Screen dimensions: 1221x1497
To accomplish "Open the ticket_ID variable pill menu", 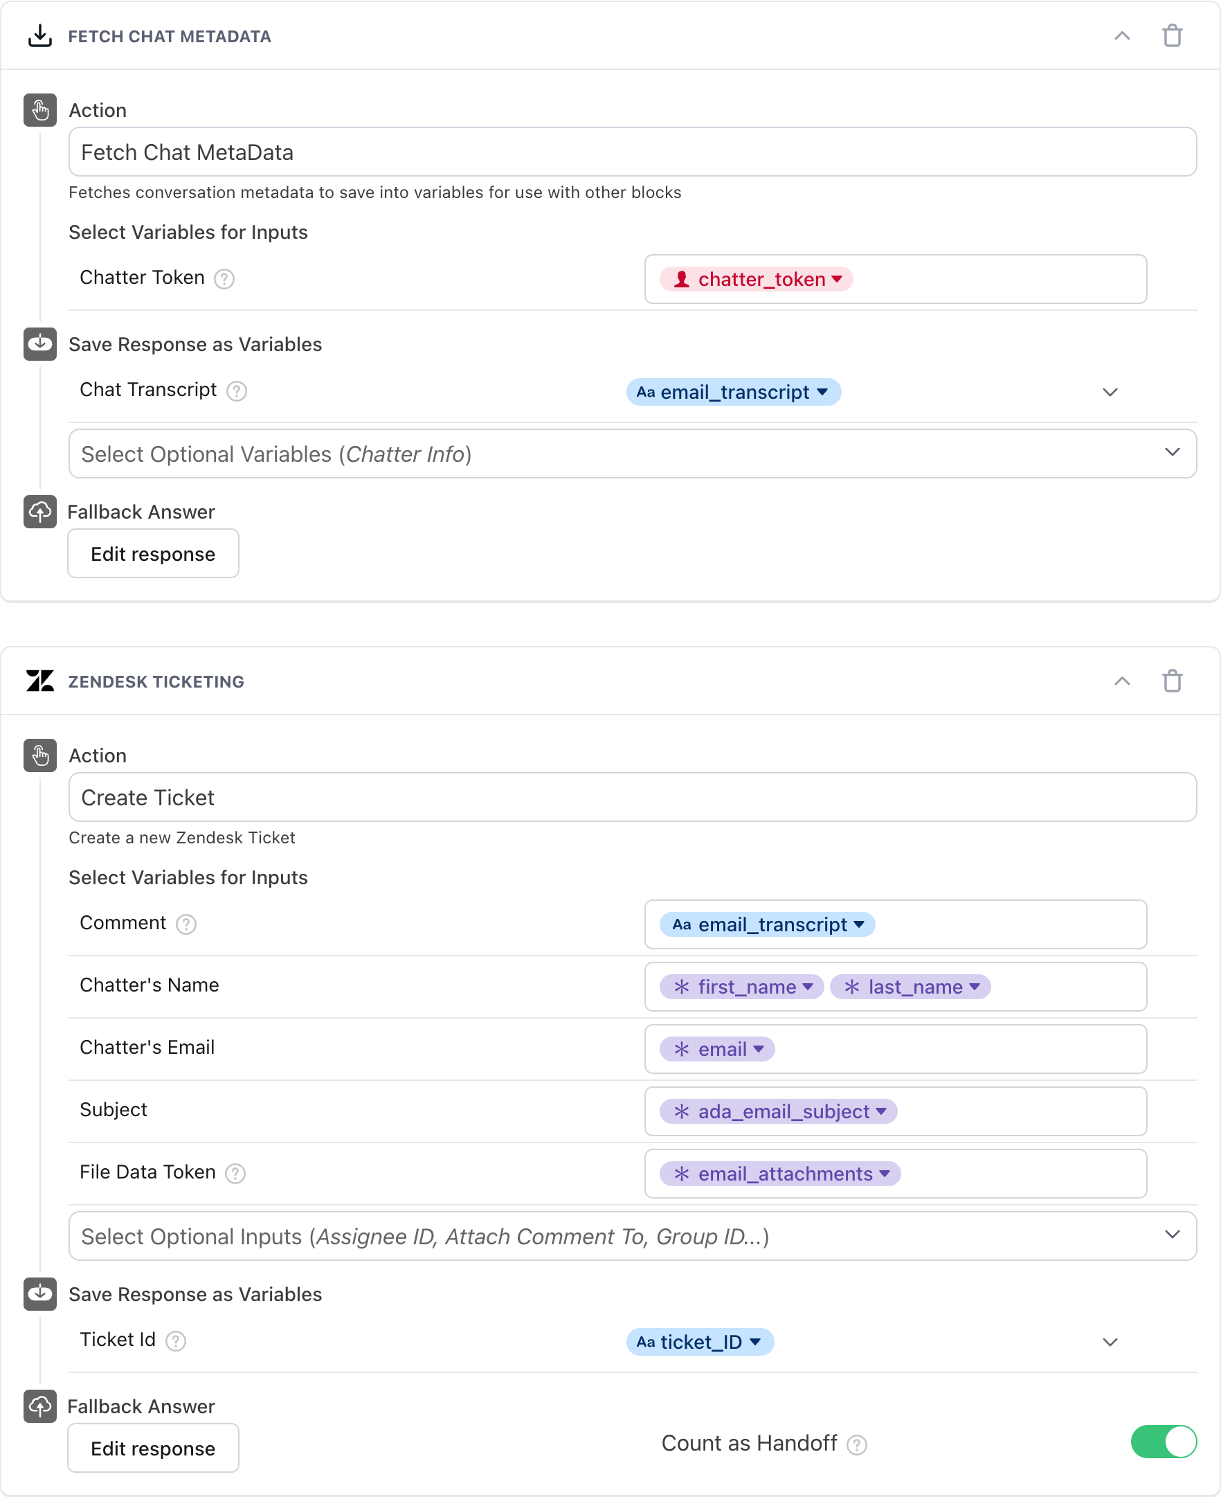I will point(700,1341).
